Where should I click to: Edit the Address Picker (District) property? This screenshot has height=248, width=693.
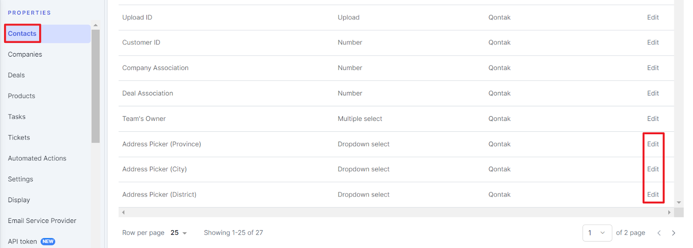(653, 195)
